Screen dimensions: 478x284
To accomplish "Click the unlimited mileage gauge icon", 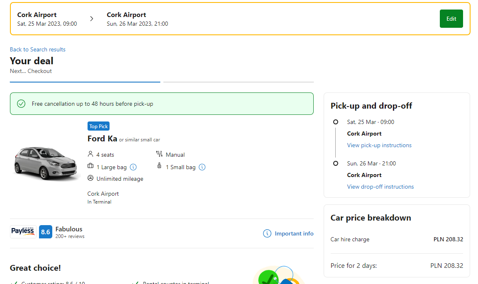I will pyautogui.click(x=90, y=178).
